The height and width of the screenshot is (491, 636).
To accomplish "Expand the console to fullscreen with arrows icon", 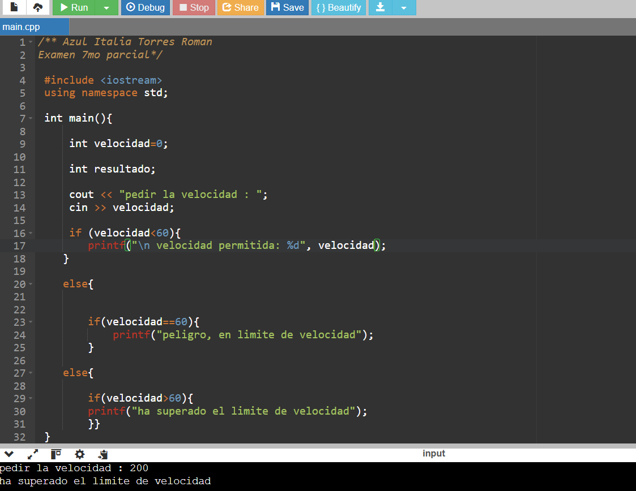I will 33,454.
